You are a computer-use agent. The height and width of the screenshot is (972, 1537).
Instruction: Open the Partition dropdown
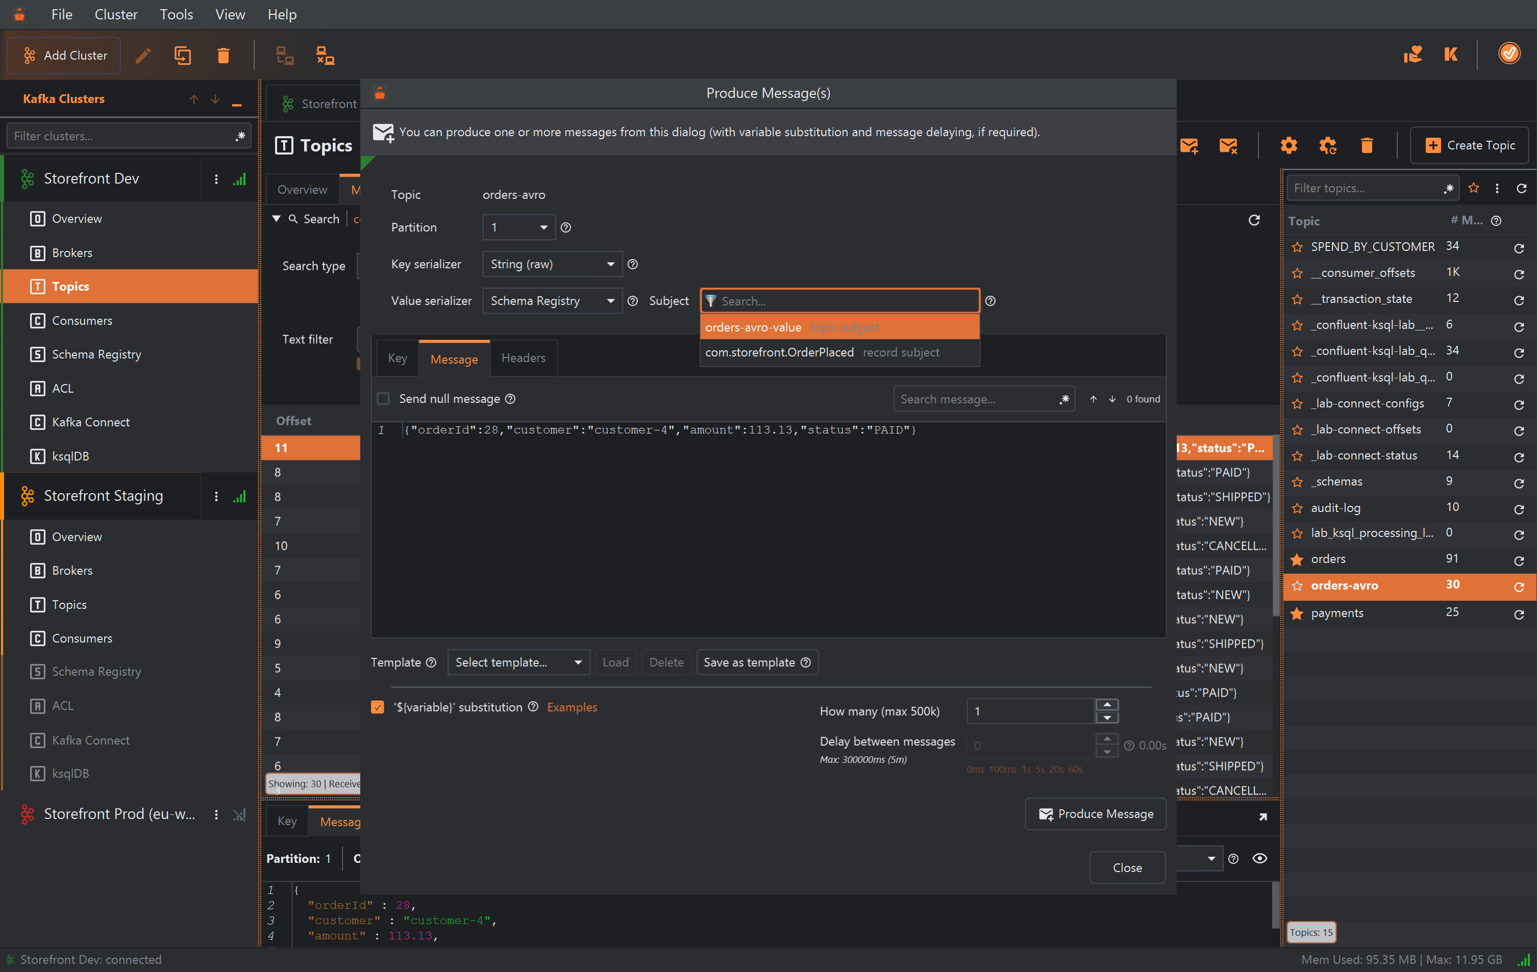519,227
